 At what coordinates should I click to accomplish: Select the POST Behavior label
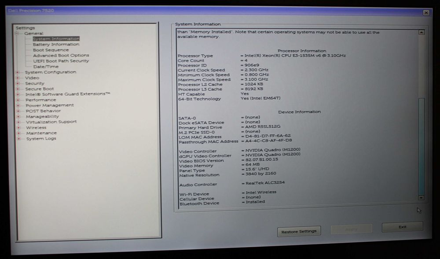tap(43, 111)
